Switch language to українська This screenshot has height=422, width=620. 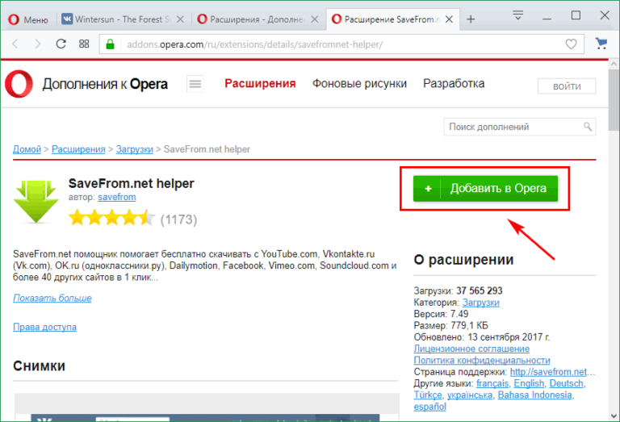470,395
